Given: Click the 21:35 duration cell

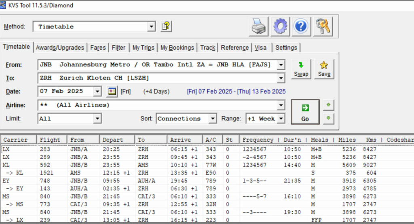Looking at the screenshot, I should point(292,181).
